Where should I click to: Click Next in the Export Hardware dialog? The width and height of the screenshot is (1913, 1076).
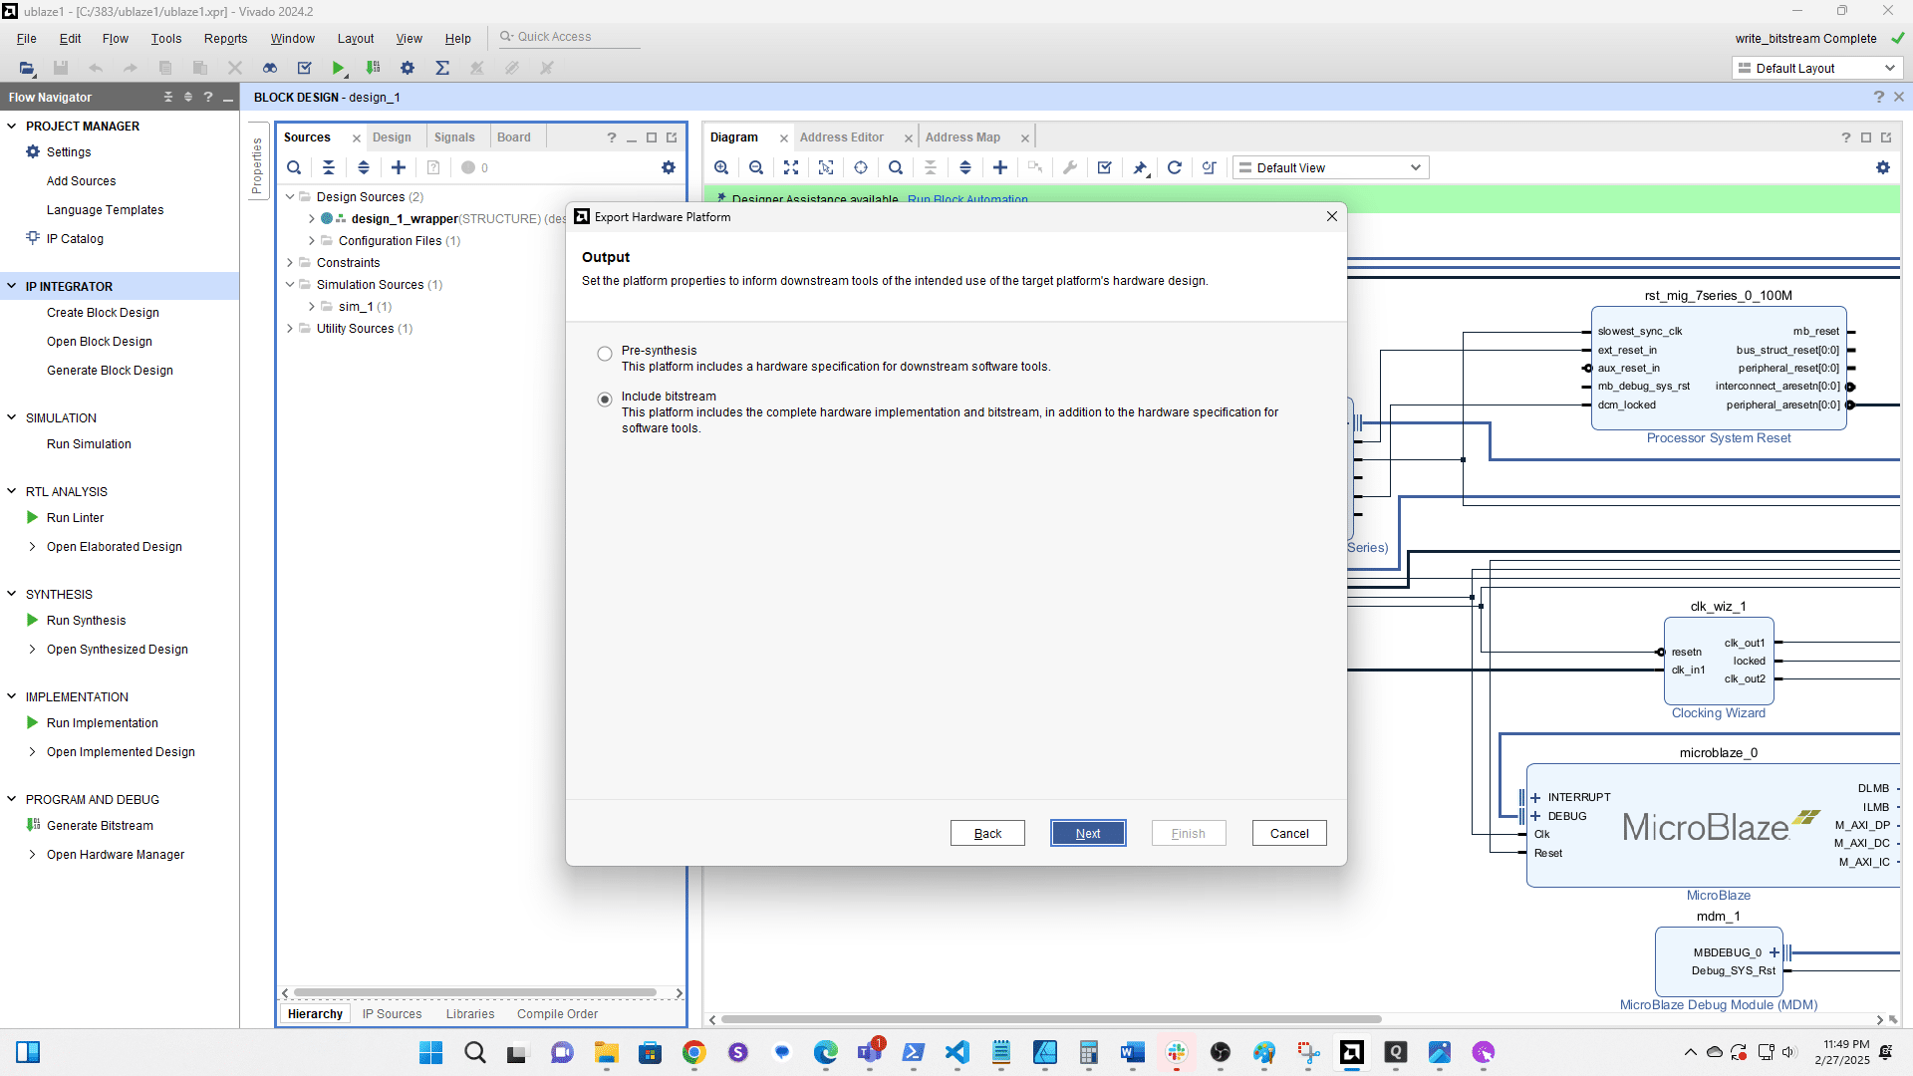point(1088,833)
